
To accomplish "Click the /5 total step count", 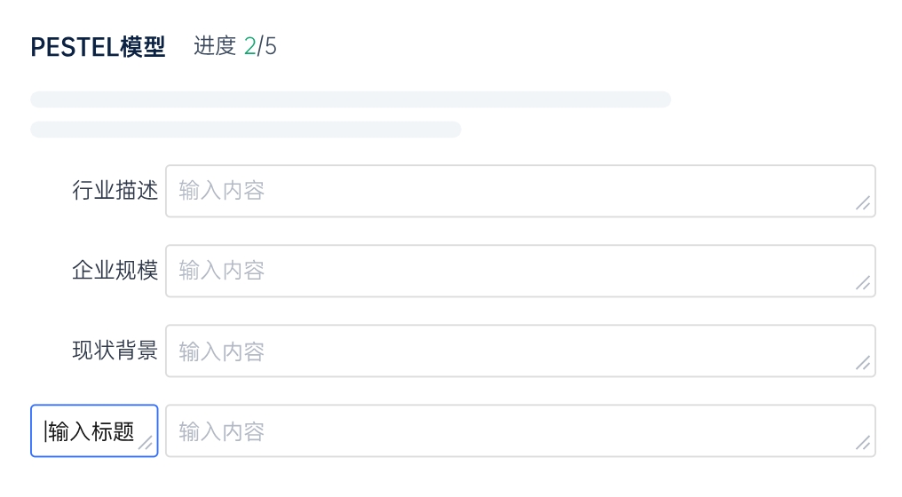I will 267,46.
